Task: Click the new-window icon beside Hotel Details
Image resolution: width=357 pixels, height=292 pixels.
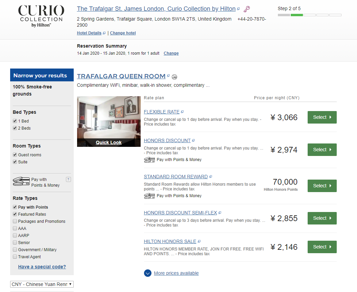Action: [x=104, y=33]
